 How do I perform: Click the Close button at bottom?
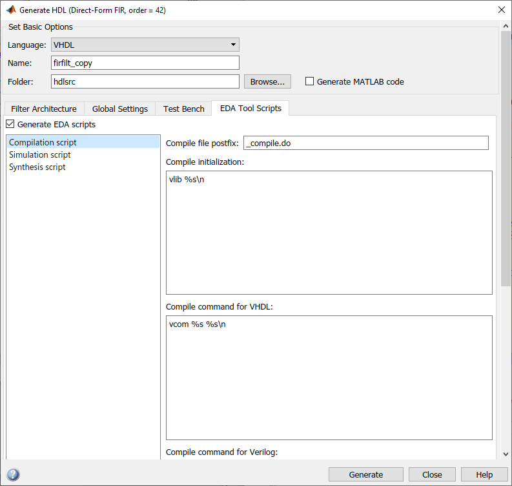click(x=432, y=474)
